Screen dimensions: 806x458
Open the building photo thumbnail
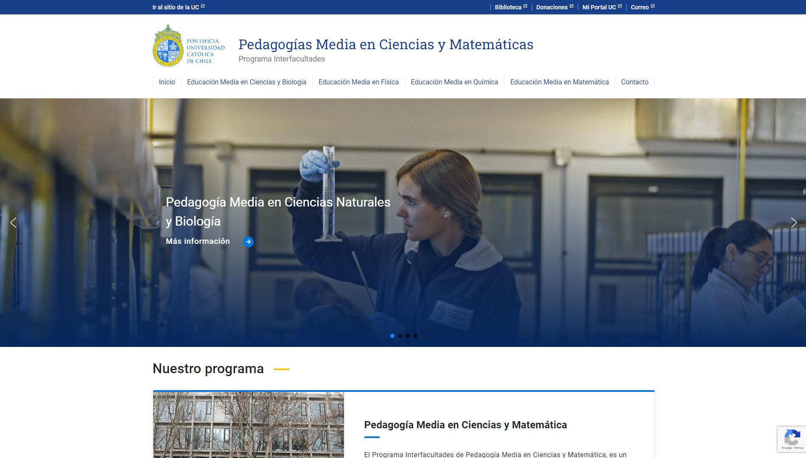249,425
